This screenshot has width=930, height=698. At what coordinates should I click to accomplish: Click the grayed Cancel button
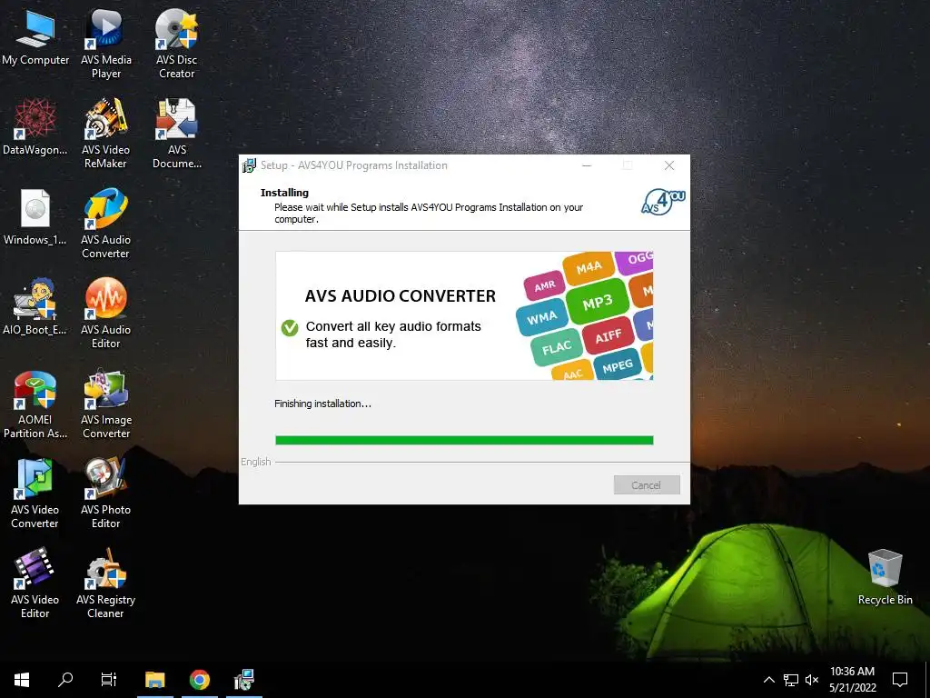click(647, 485)
